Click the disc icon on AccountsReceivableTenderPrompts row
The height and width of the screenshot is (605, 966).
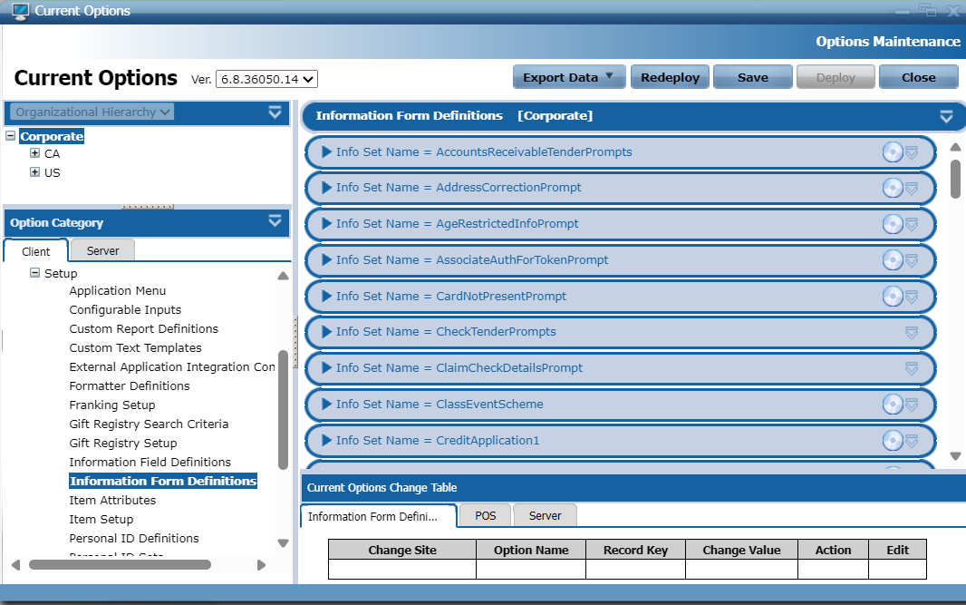tap(893, 152)
